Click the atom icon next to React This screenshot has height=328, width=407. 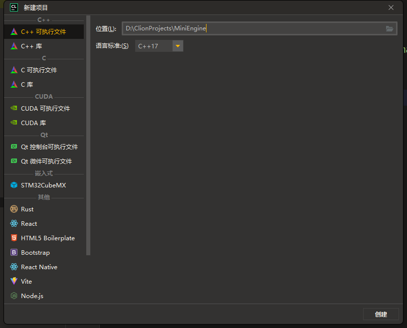point(14,223)
